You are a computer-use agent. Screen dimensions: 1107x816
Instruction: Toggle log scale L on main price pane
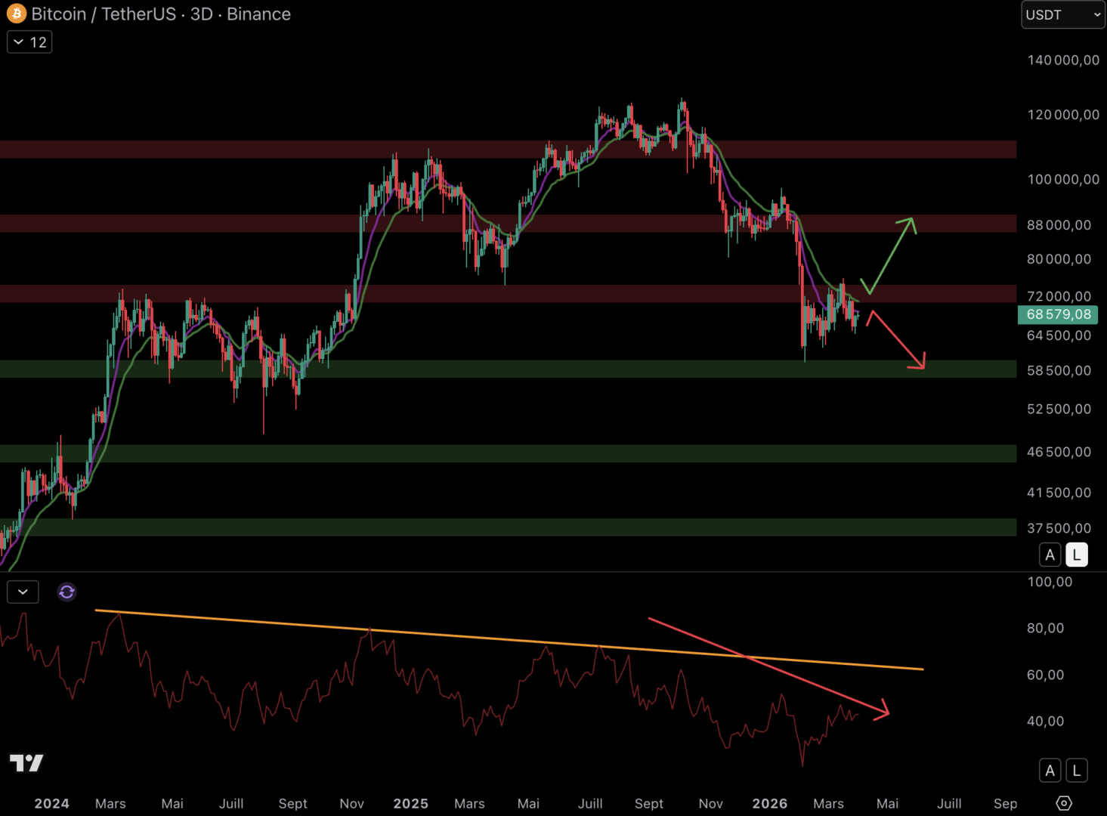(x=1076, y=555)
